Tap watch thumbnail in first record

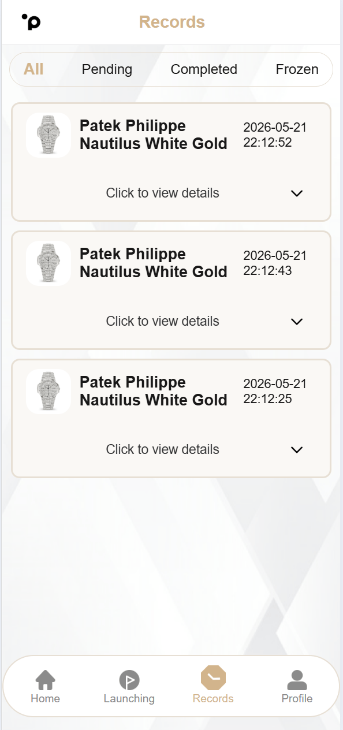49,135
